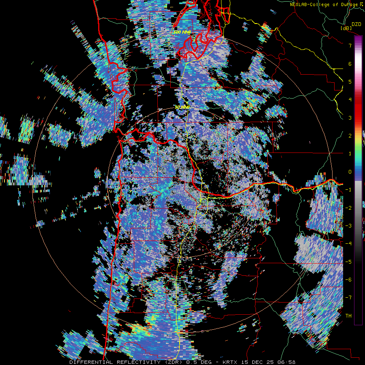Click the -6 value on the scale
365x365 pixels.
click(348, 280)
